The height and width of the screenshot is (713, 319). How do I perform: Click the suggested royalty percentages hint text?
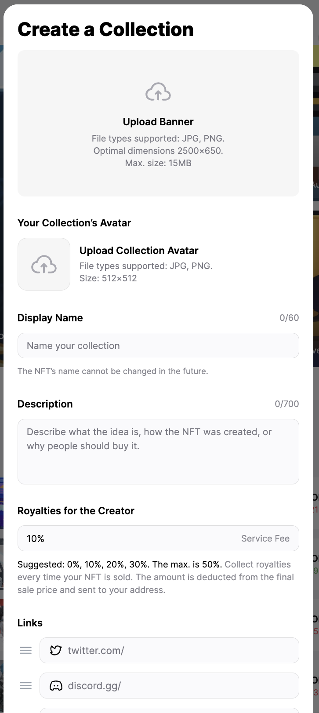click(x=120, y=564)
